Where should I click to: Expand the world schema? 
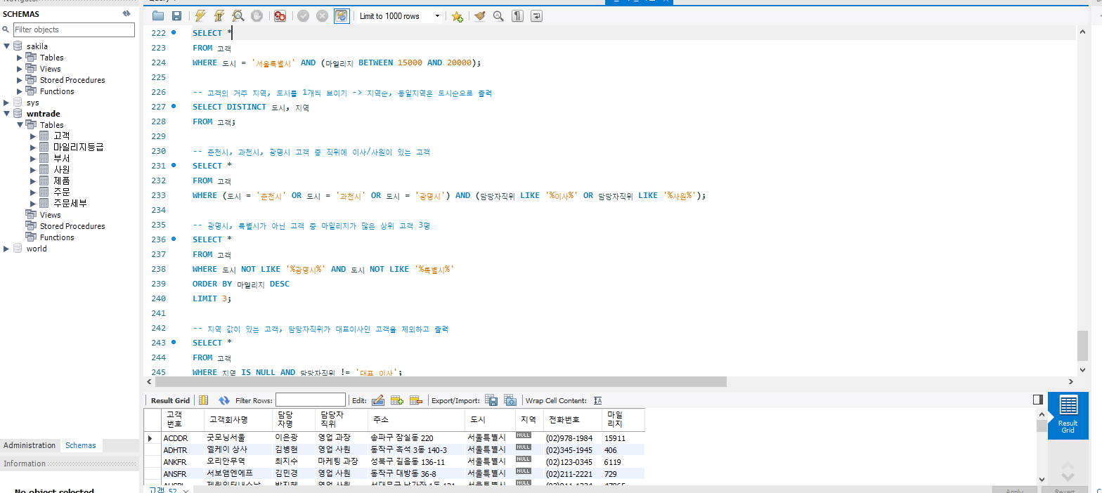point(7,249)
